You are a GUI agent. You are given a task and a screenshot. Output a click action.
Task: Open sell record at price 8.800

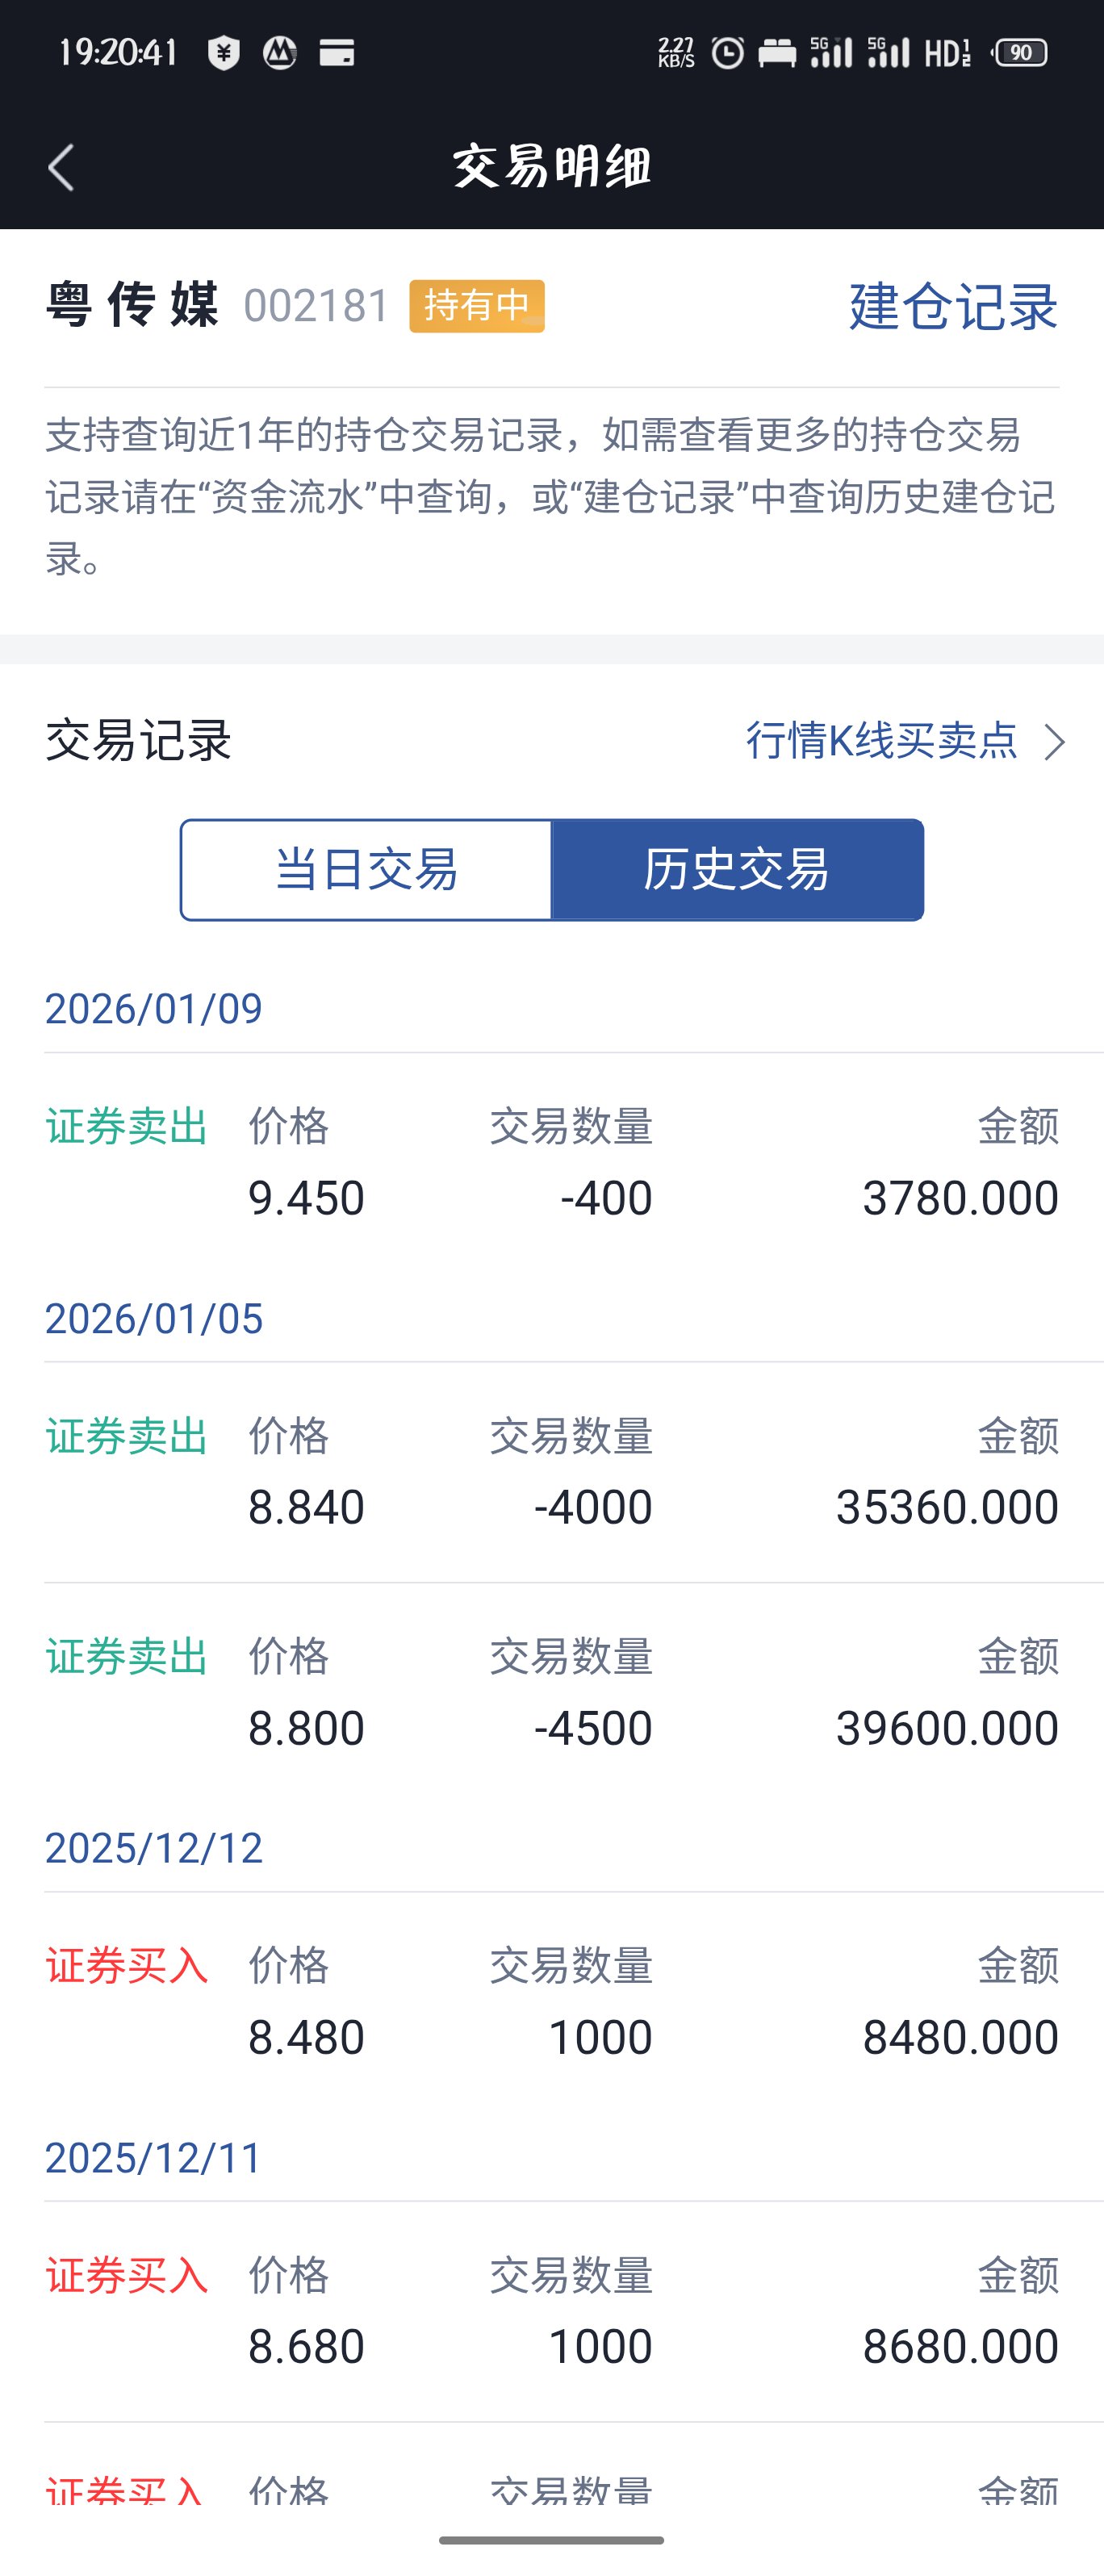552,1692
